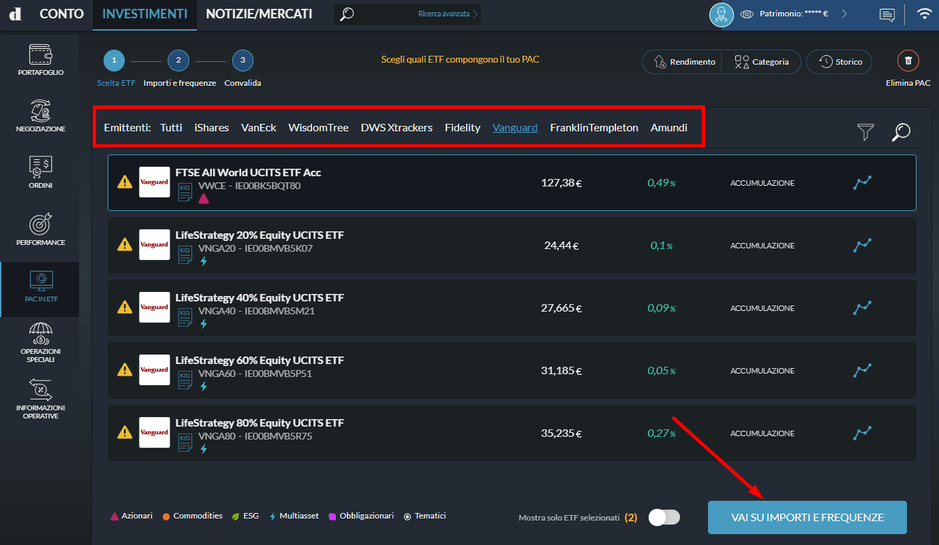Open the Storico button
The image size is (939, 545).
click(839, 62)
